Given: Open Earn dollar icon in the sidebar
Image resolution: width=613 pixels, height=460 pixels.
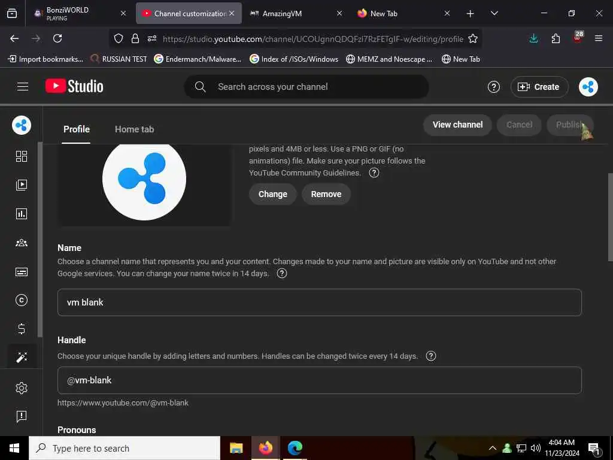Looking at the screenshot, I should (22, 329).
